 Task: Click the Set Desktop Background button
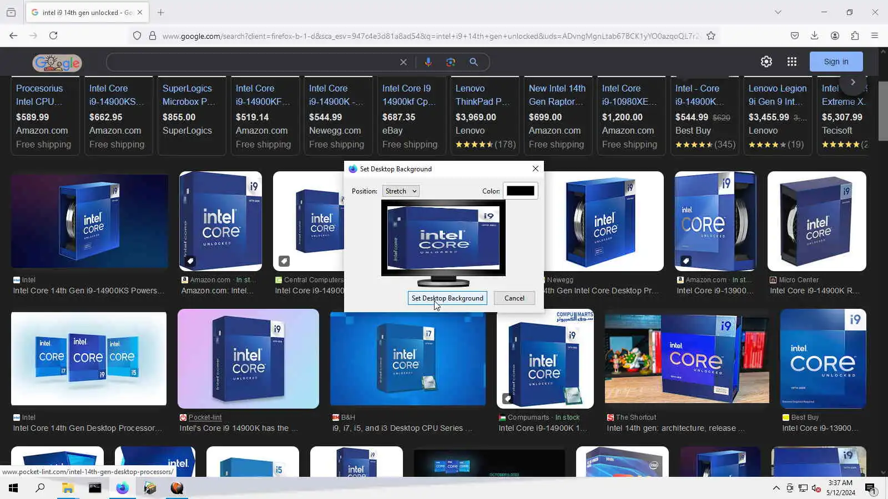pos(447,298)
